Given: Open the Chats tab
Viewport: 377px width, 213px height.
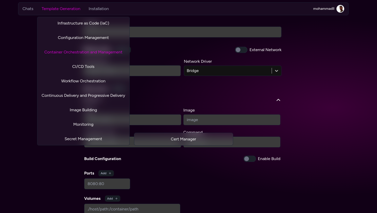Looking at the screenshot, I should coord(28,9).
